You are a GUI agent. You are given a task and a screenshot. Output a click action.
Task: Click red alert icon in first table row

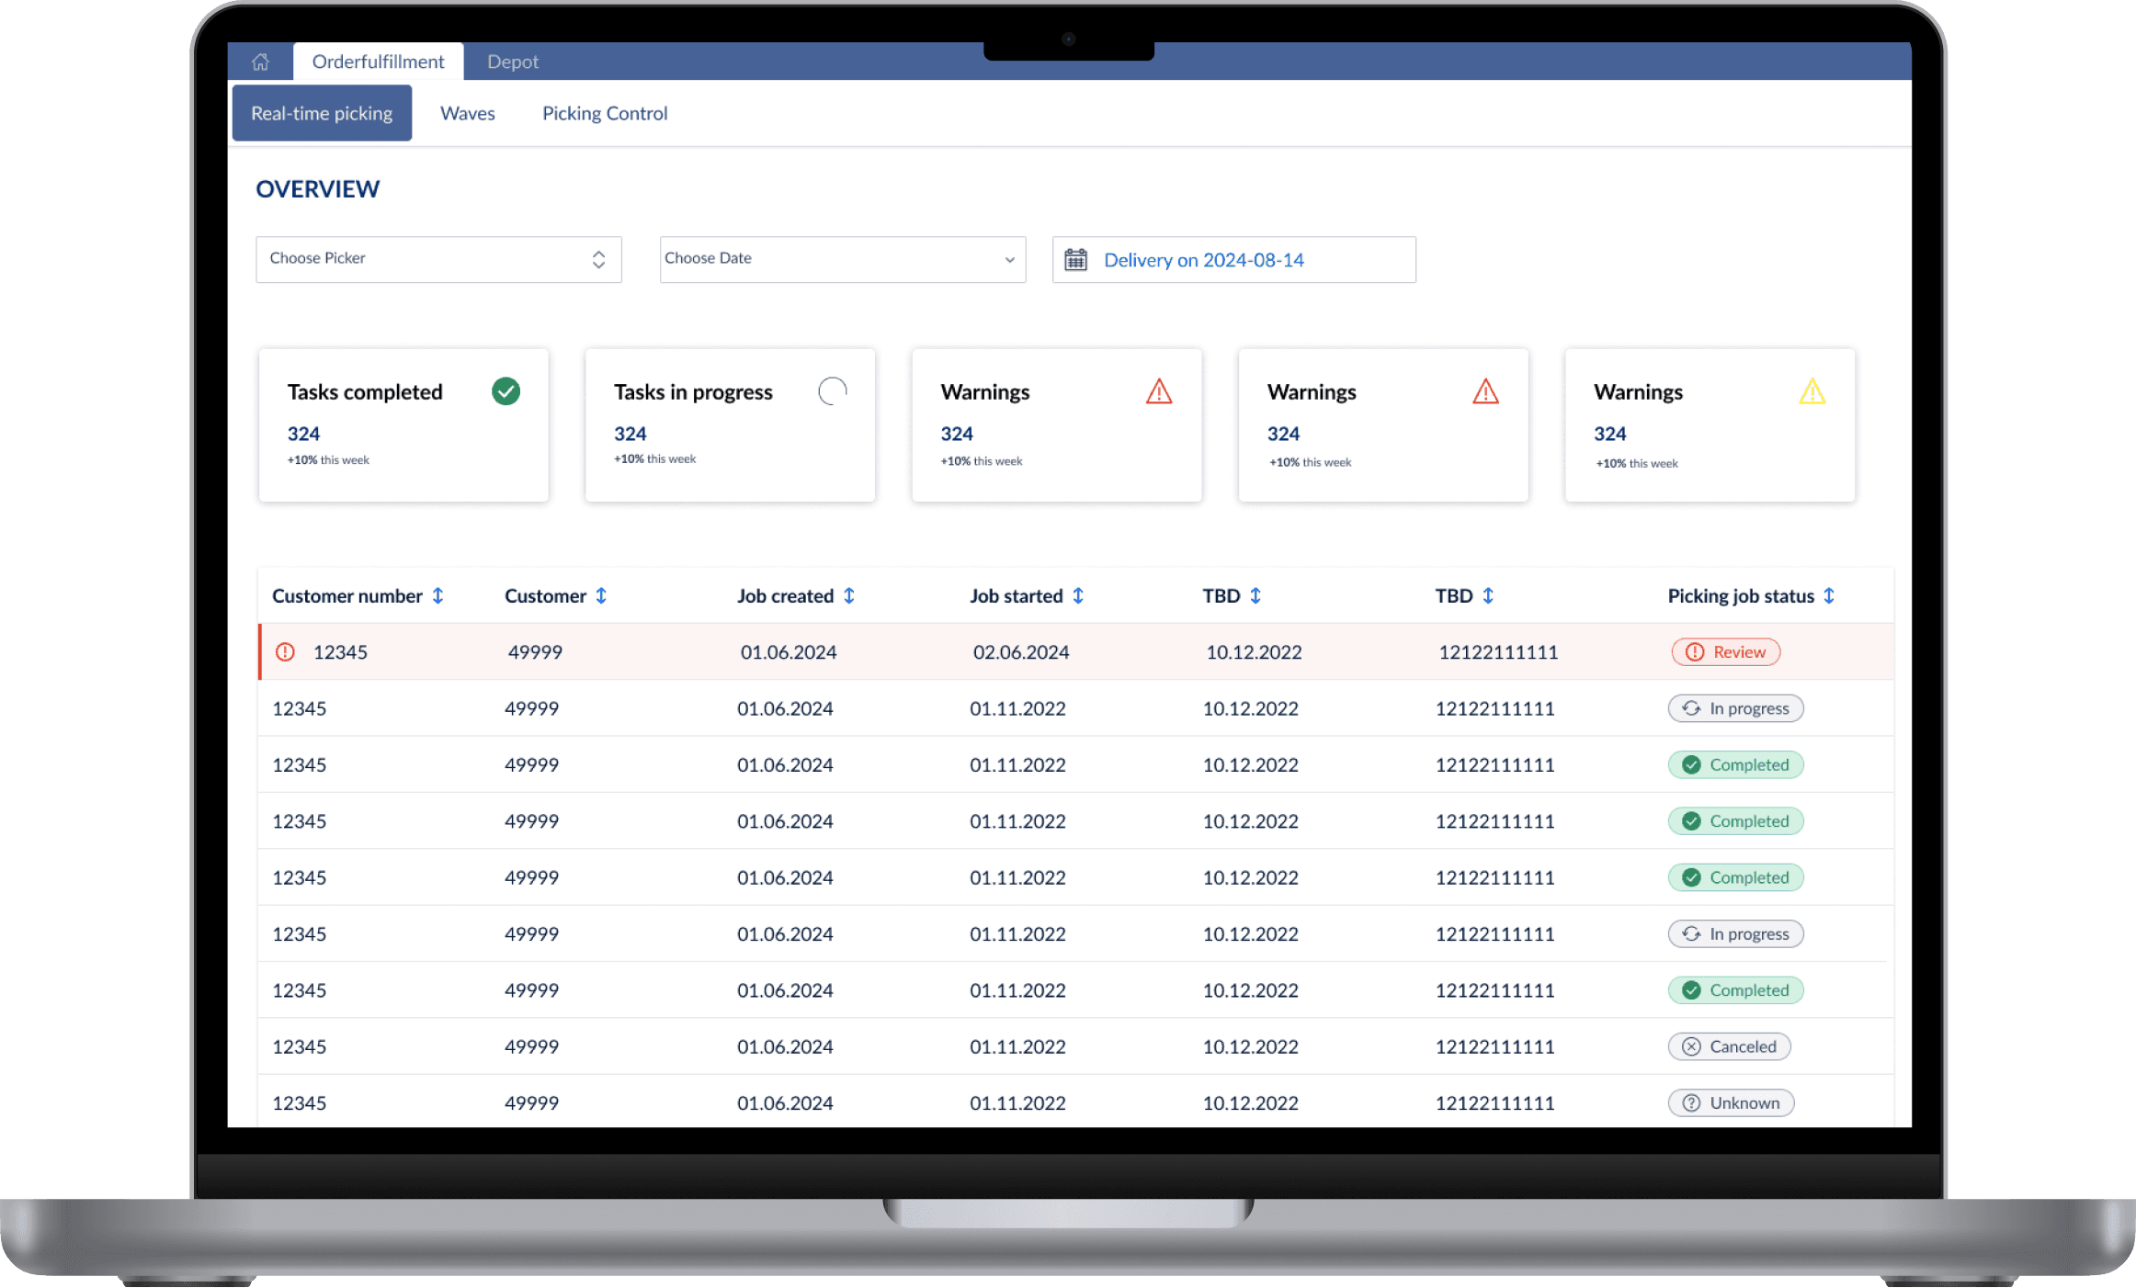[x=286, y=652]
